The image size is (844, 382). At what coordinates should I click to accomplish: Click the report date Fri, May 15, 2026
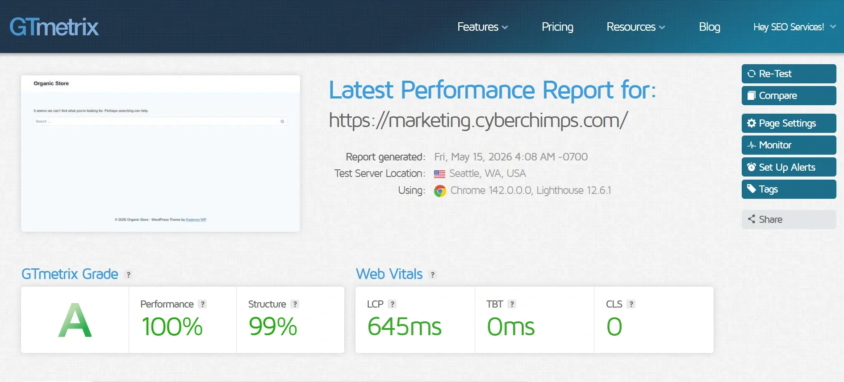point(473,157)
